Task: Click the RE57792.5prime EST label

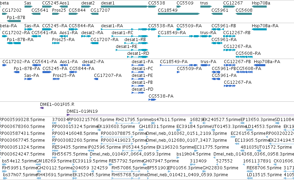Action: point(126,161)
